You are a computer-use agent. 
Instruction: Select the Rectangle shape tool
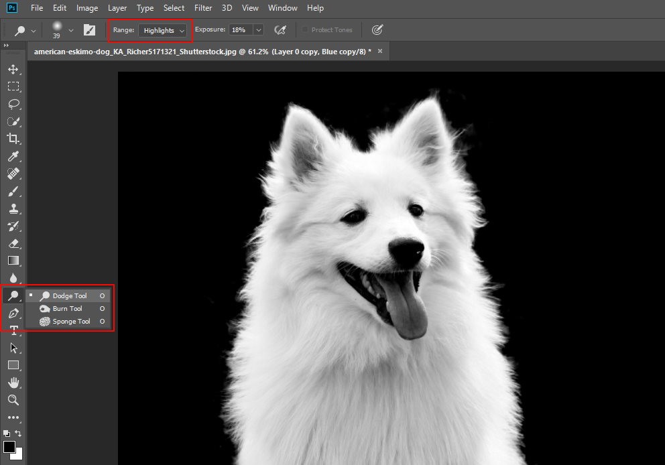tap(13, 365)
